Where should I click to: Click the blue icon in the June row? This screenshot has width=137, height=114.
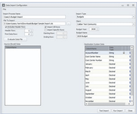pos(130,83)
